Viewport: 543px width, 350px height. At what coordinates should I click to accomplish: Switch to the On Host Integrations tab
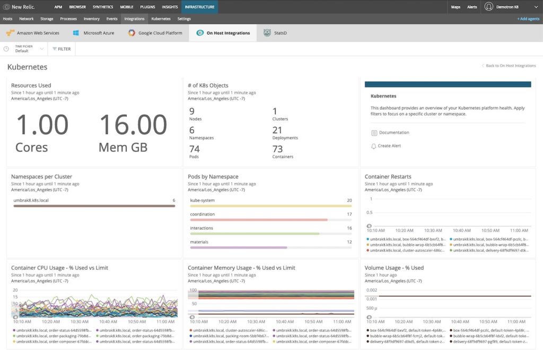pyautogui.click(x=223, y=33)
